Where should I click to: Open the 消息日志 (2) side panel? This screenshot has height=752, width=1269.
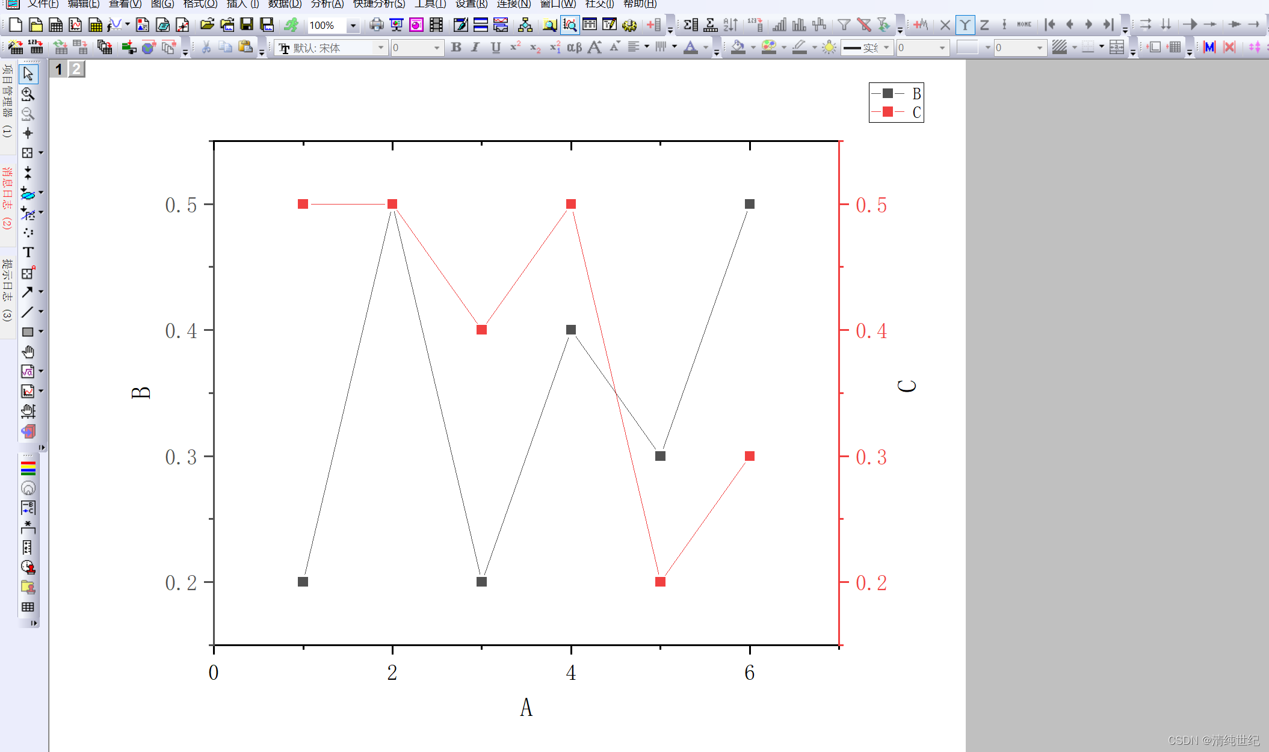(x=7, y=199)
